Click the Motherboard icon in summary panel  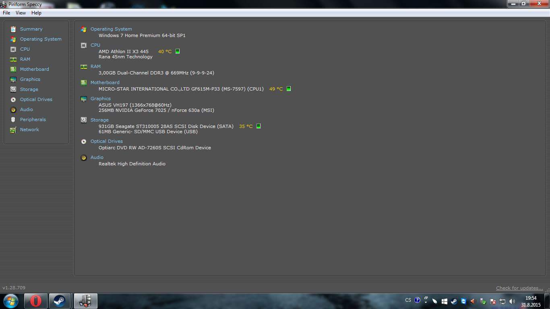(x=84, y=83)
